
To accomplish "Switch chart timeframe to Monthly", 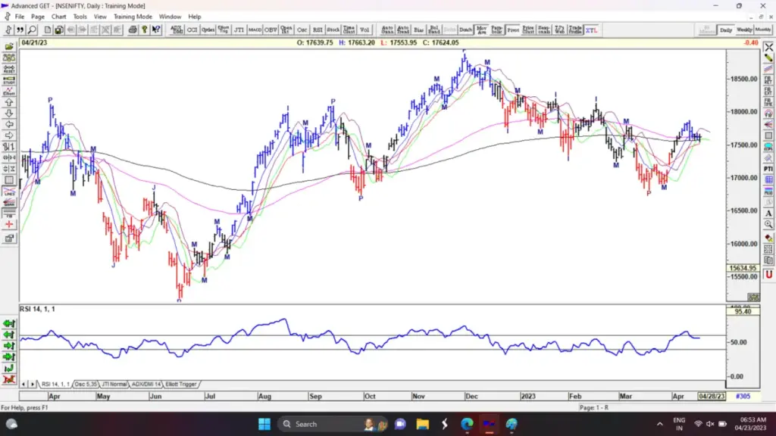I will pos(763,30).
